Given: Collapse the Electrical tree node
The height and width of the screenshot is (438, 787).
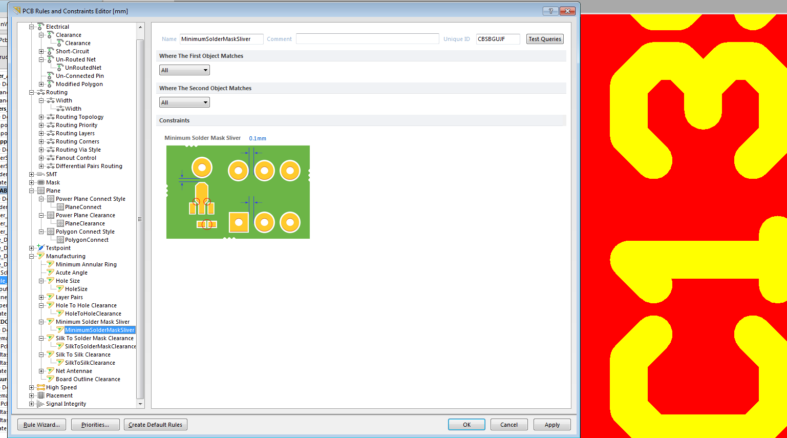Looking at the screenshot, I should 32,27.
